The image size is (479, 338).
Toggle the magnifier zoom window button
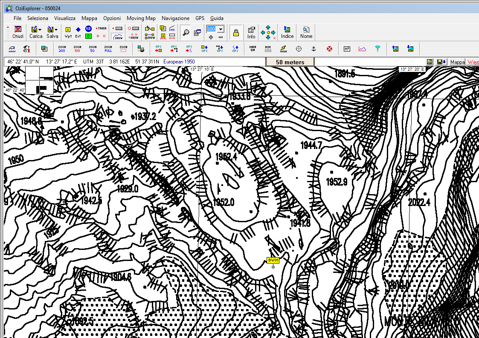pyautogui.click(x=186, y=32)
